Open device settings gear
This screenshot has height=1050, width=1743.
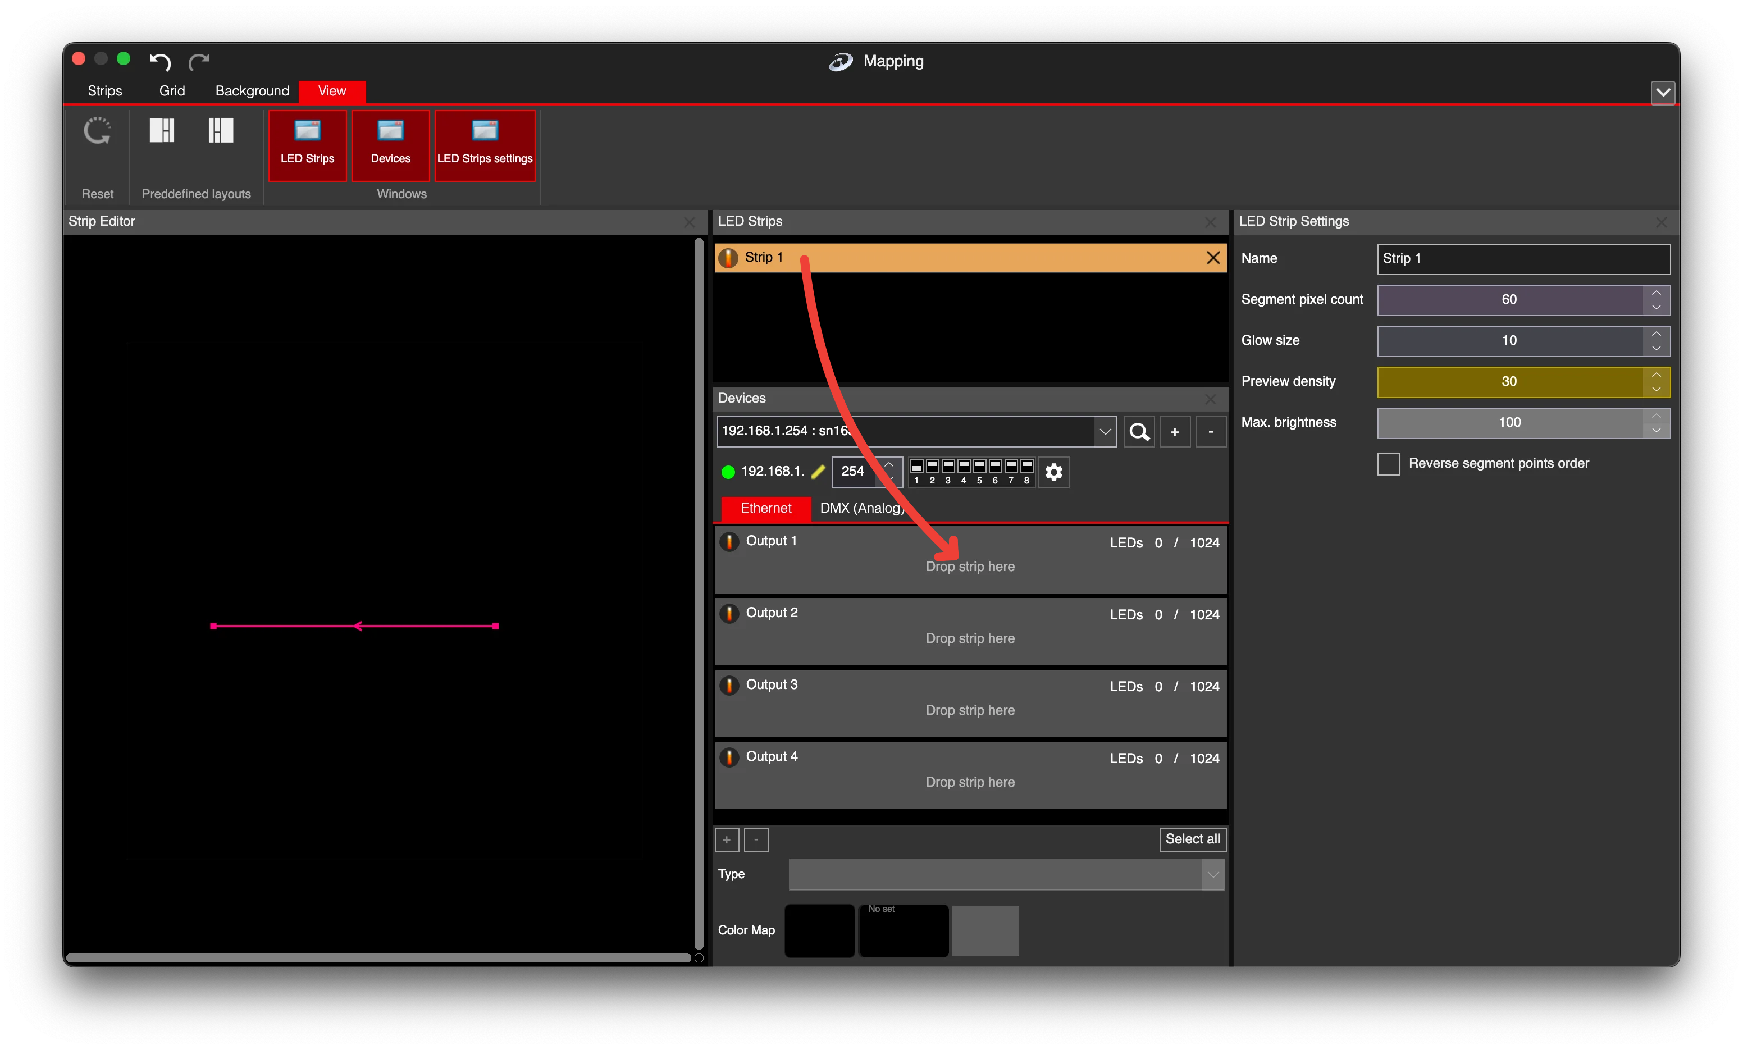tap(1053, 472)
